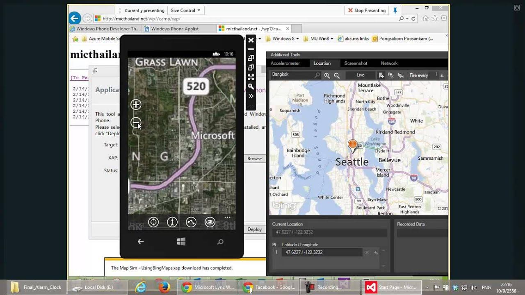This screenshot has height=295, width=525.
Task: Open Internet Explorer Home icon
Action: tap(426, 18)
